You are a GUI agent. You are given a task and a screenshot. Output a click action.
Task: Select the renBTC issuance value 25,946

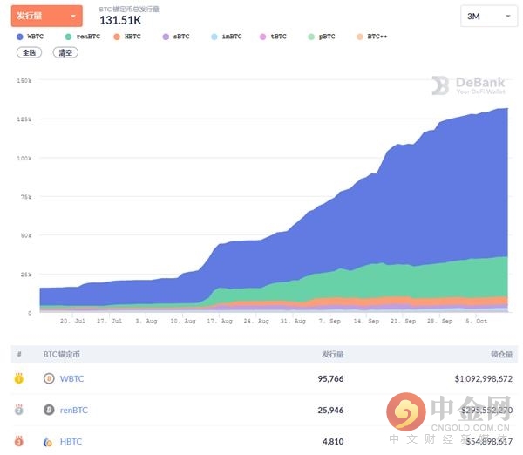point(330,411)
